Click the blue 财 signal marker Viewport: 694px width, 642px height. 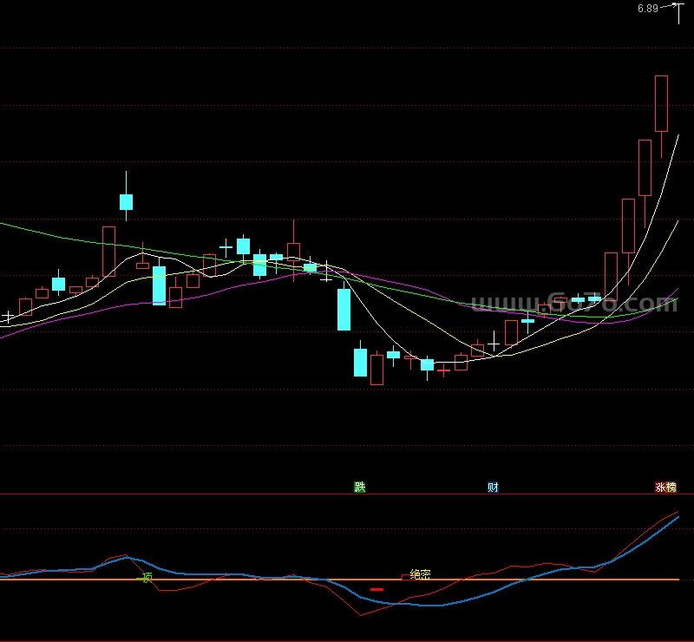(x=493, y=487)
